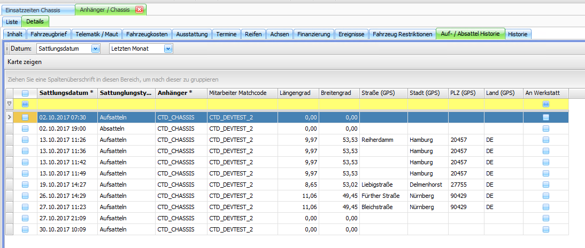Tick An Werkstatt for the Delmenhorst row
585x248 pixels.
coord(545,185)
